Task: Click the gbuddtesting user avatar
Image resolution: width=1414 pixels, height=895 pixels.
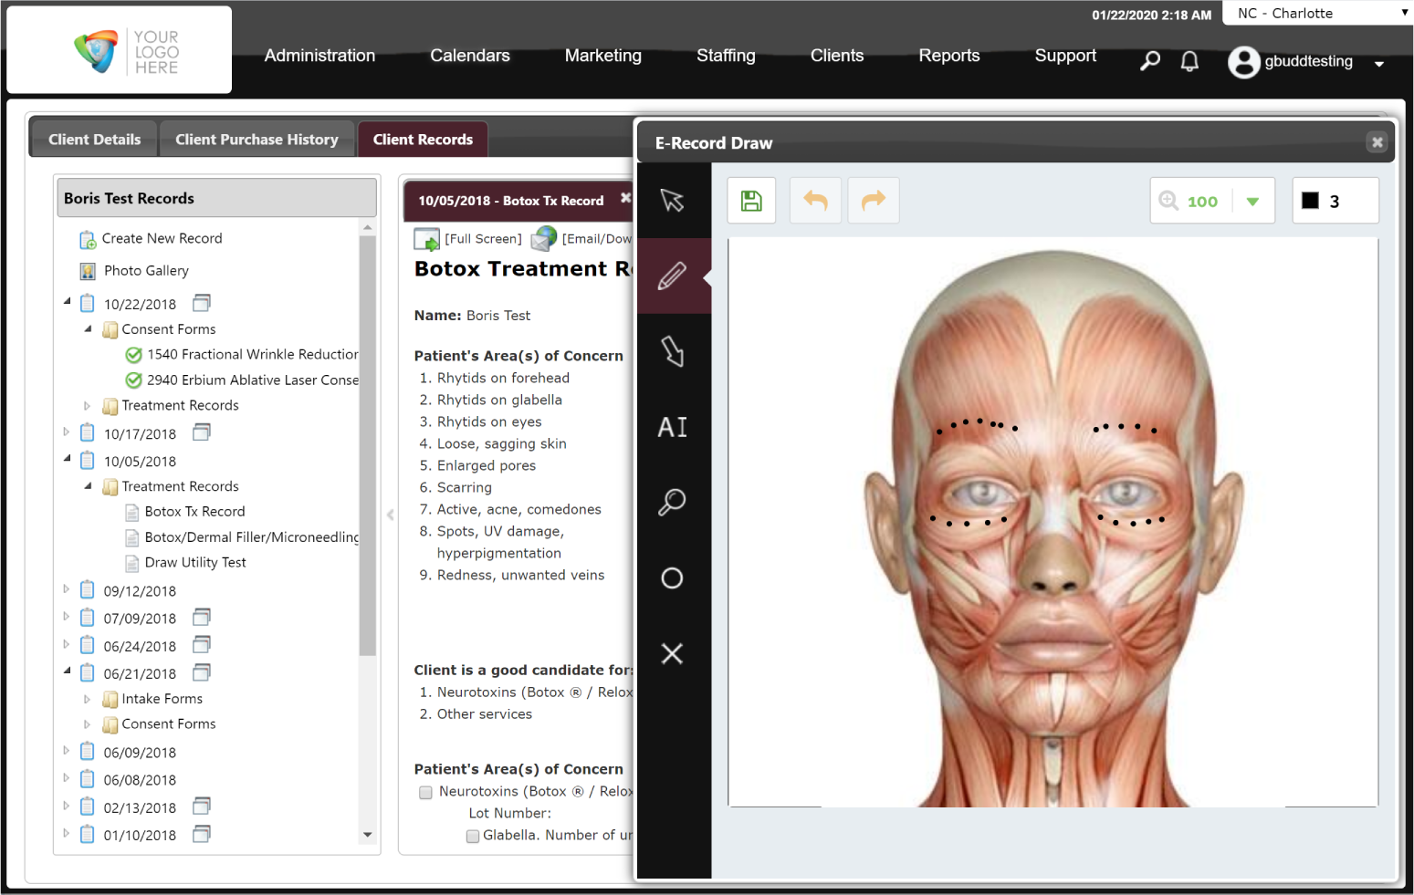Action: (x=1243, y=61)
